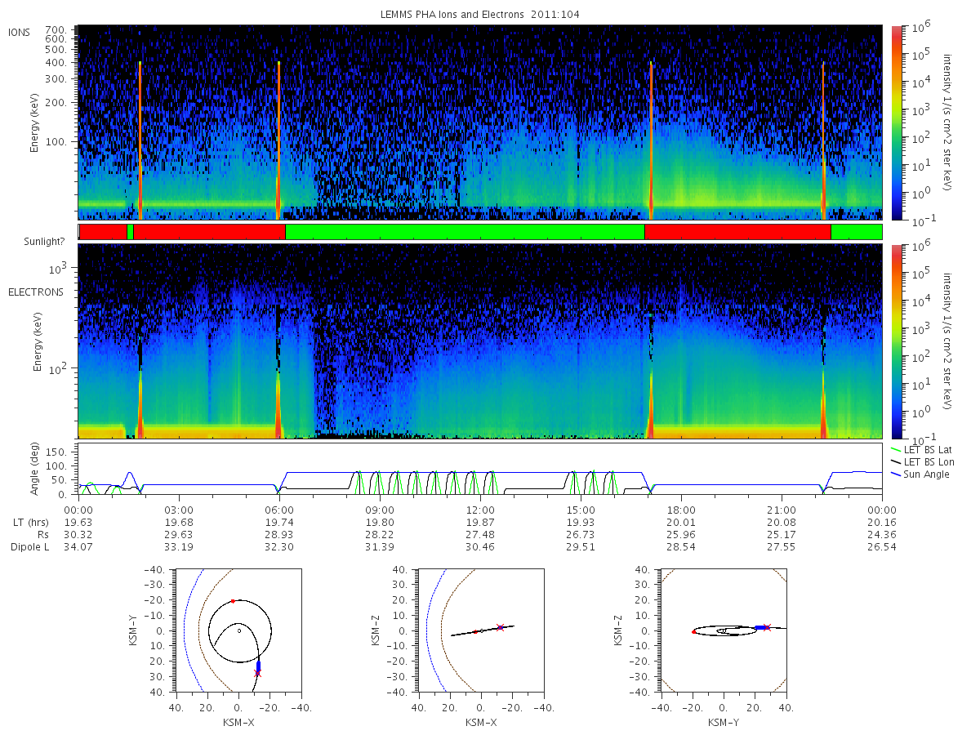The width and height of the screenshot is (980, 735).
Task: Click the Dipole L value "31.39"
Action: pos(380,546)
